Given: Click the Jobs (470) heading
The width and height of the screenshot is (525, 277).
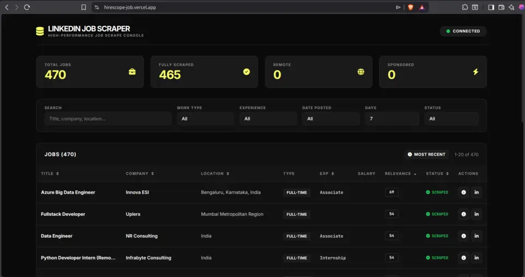Looking at the screenshot, I should point(60,154).
